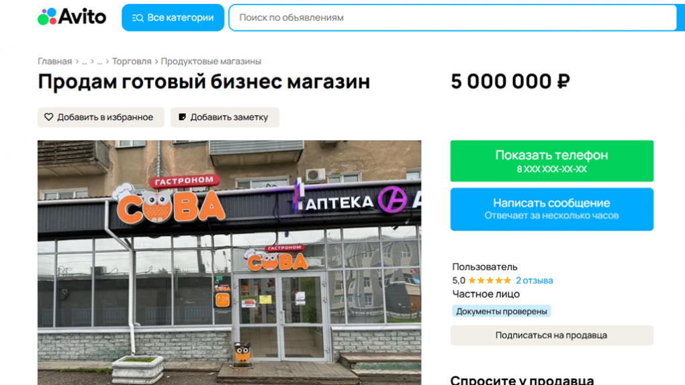
Task: Expand the second collapsed breadcrumb ellipsis
Action: tap(99, 62)
